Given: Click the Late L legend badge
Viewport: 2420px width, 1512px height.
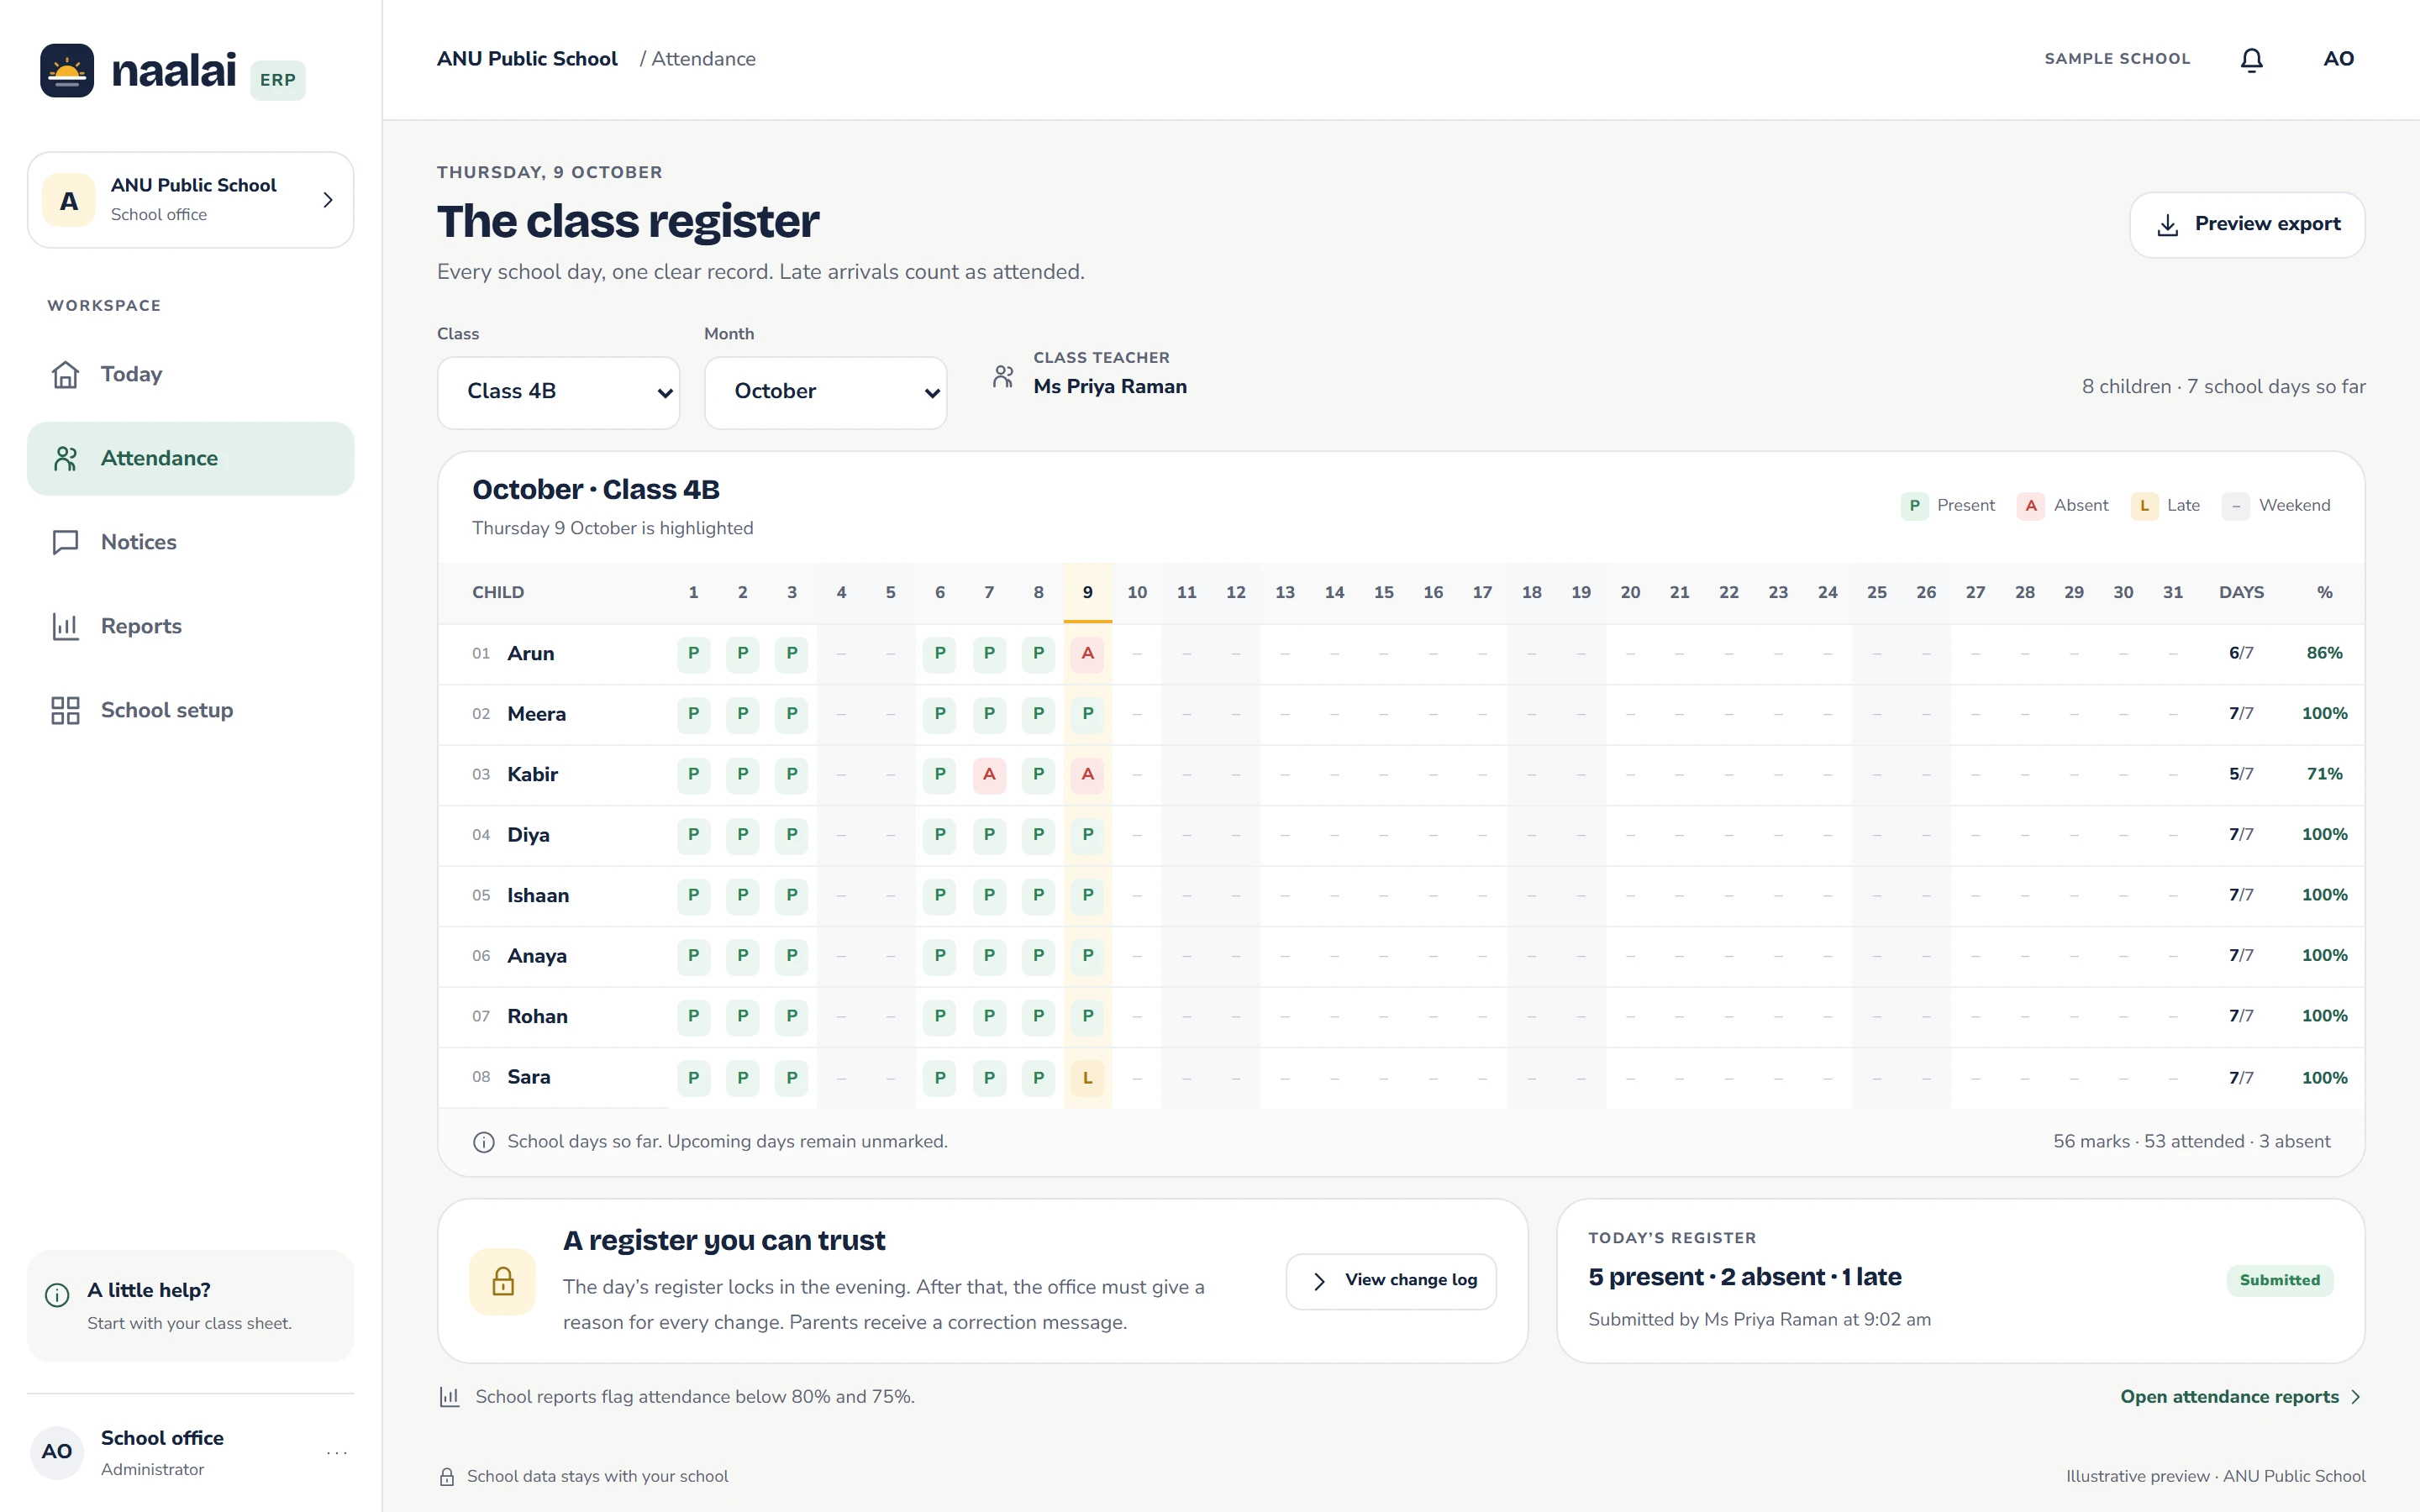Looking at the screenshot, I should (x=2144, y=506).
